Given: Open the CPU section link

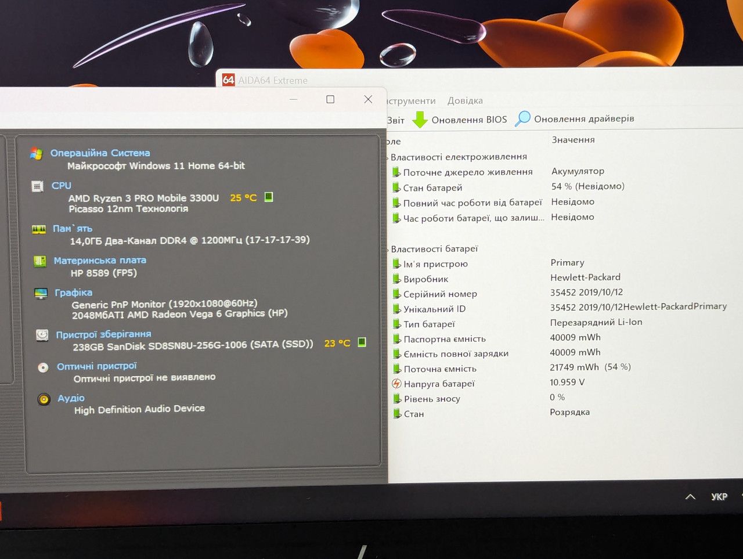Looking at the screenshot, I should 61,186.
